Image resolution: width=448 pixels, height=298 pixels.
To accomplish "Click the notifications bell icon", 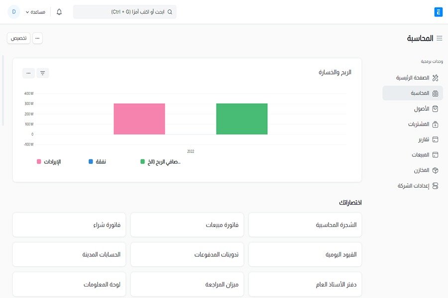I will pyautogui.click(x=59, y=12).
